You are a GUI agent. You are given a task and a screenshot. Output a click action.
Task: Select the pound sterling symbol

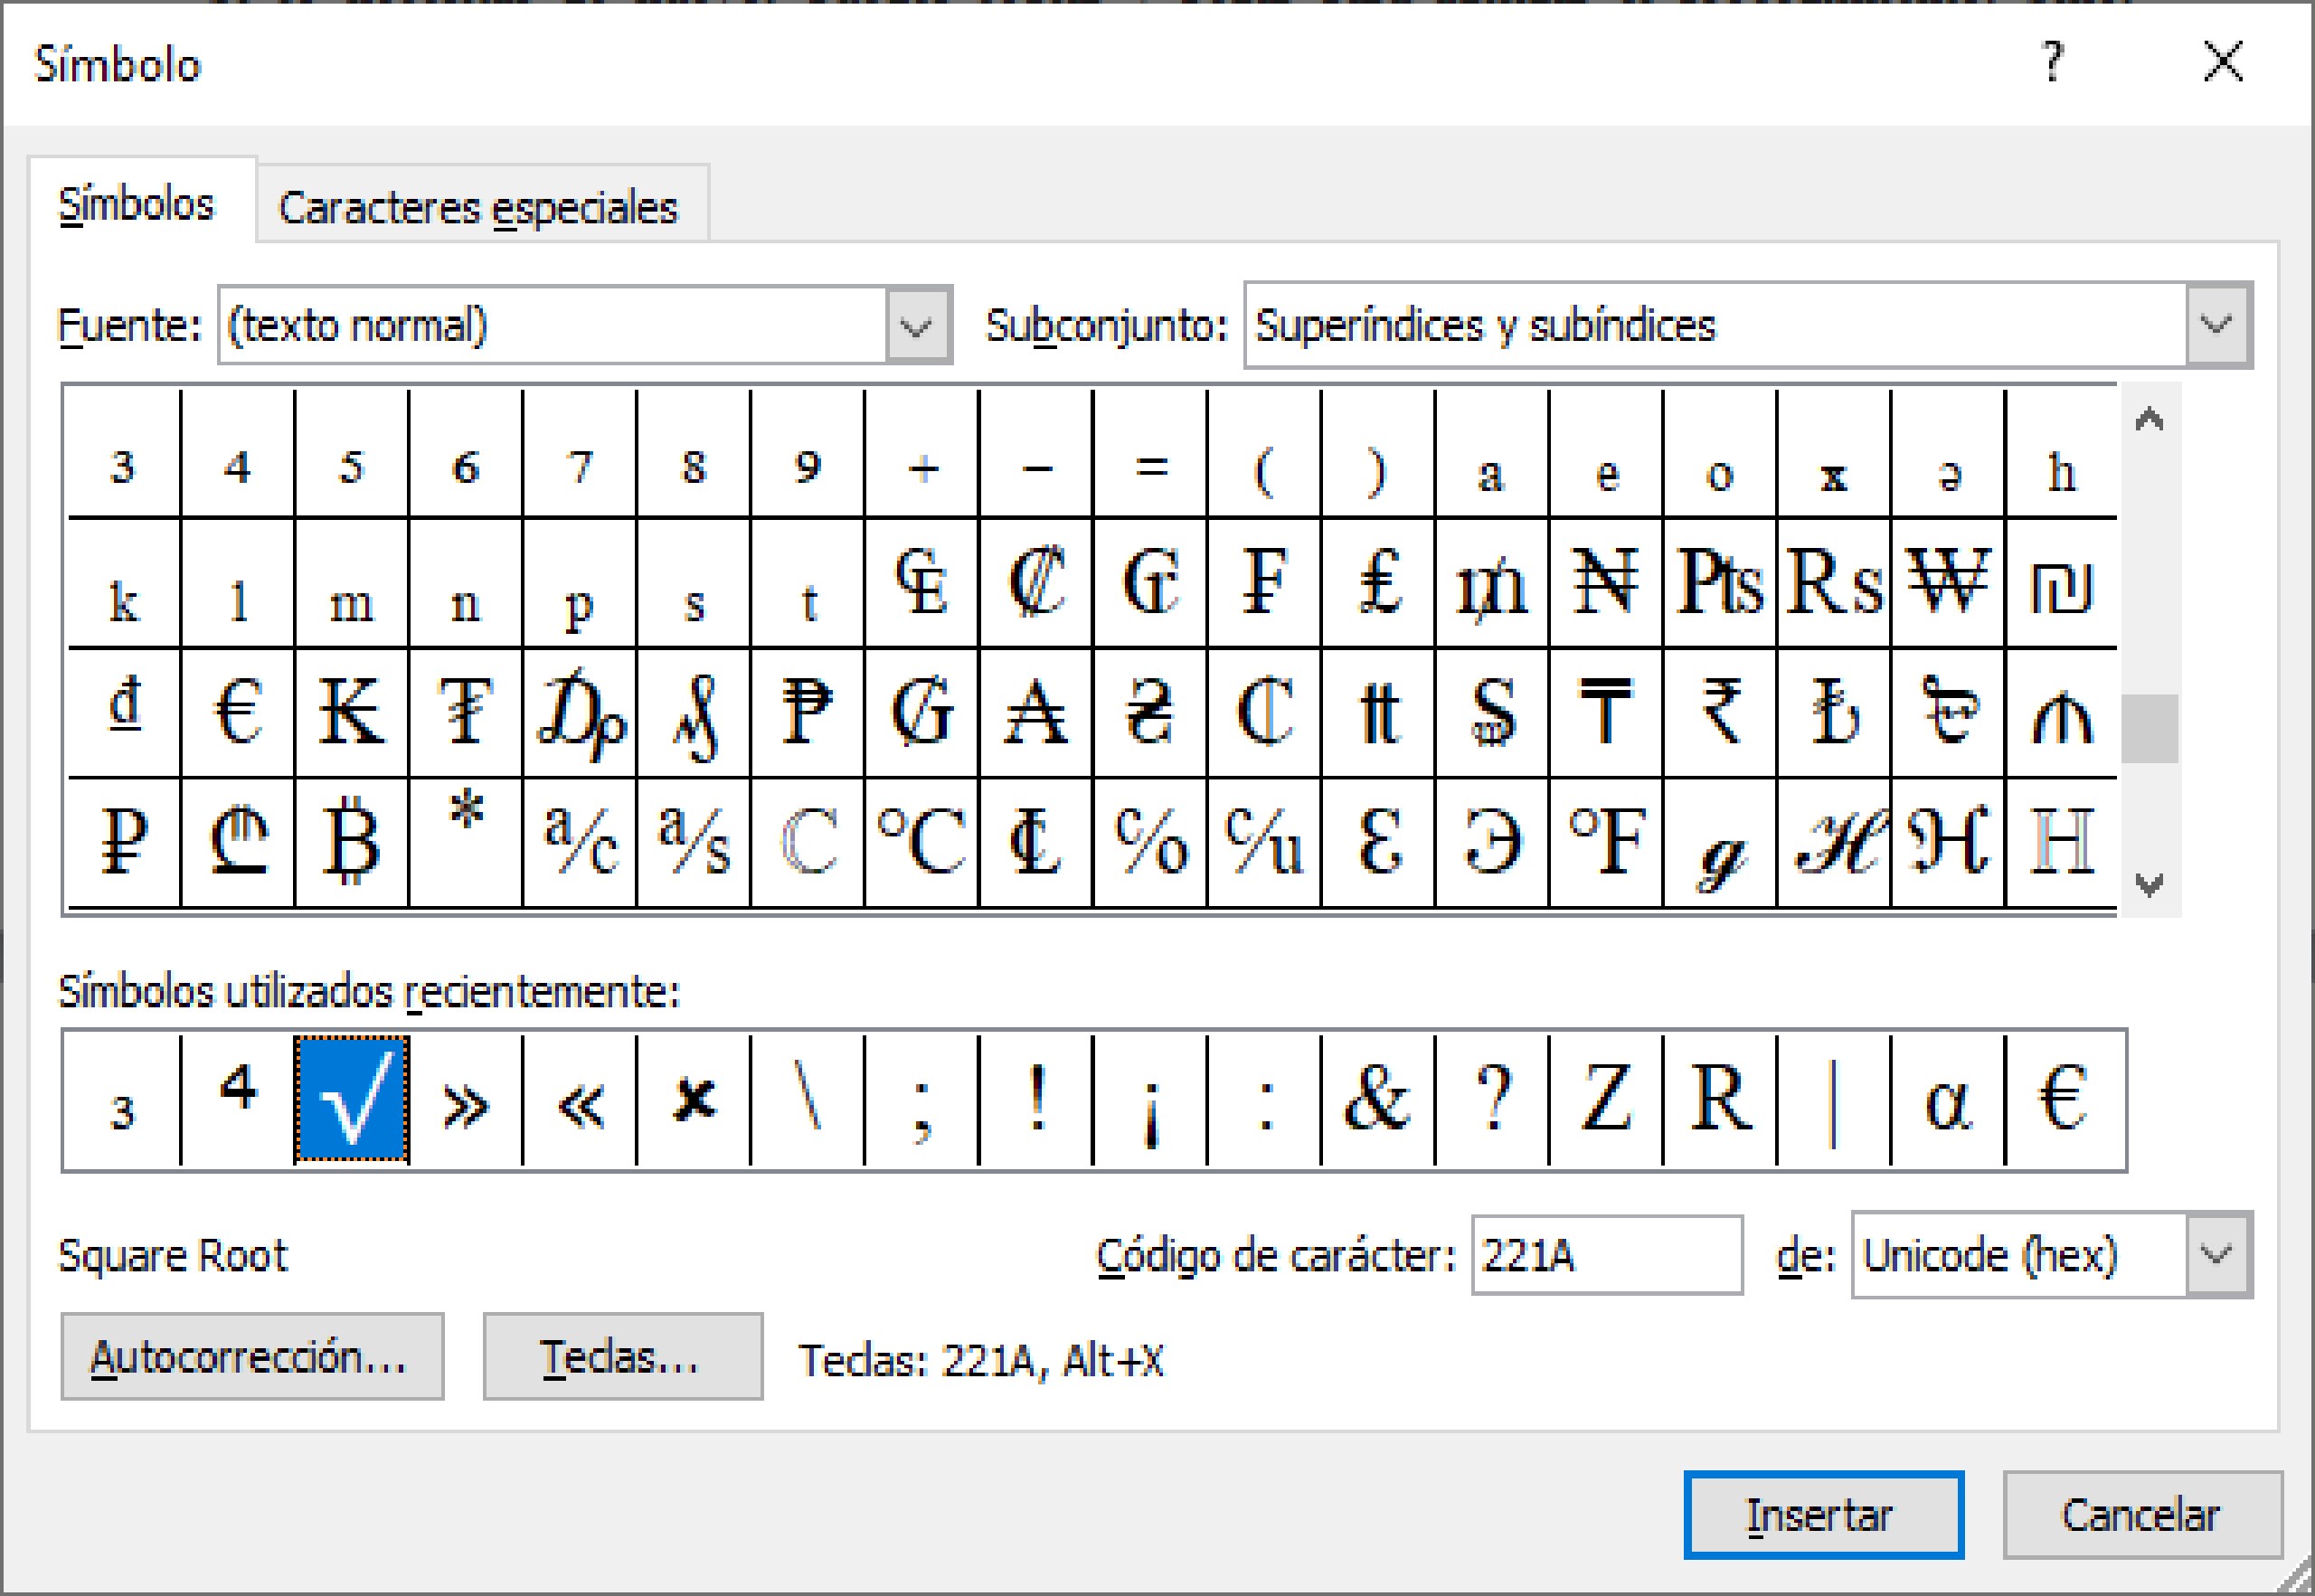click(1380, 590)
